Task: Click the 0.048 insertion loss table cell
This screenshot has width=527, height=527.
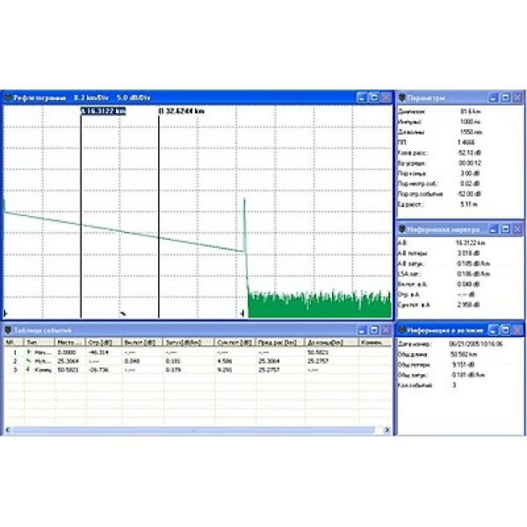Action: pos(132,361)
